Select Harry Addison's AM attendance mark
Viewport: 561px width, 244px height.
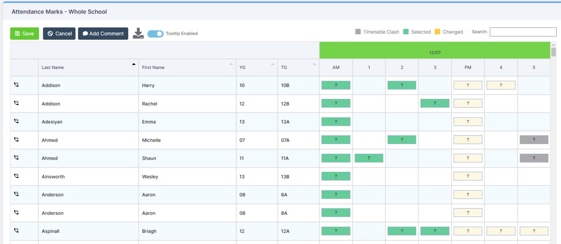click(x=336, y=85)
